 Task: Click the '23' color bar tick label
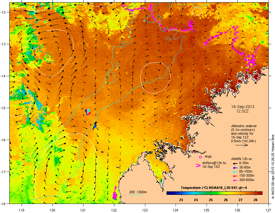[x=181, y=200]
